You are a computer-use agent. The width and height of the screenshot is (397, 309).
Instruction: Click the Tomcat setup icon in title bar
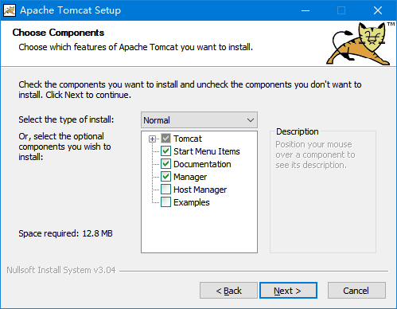(x=10, y=10)
